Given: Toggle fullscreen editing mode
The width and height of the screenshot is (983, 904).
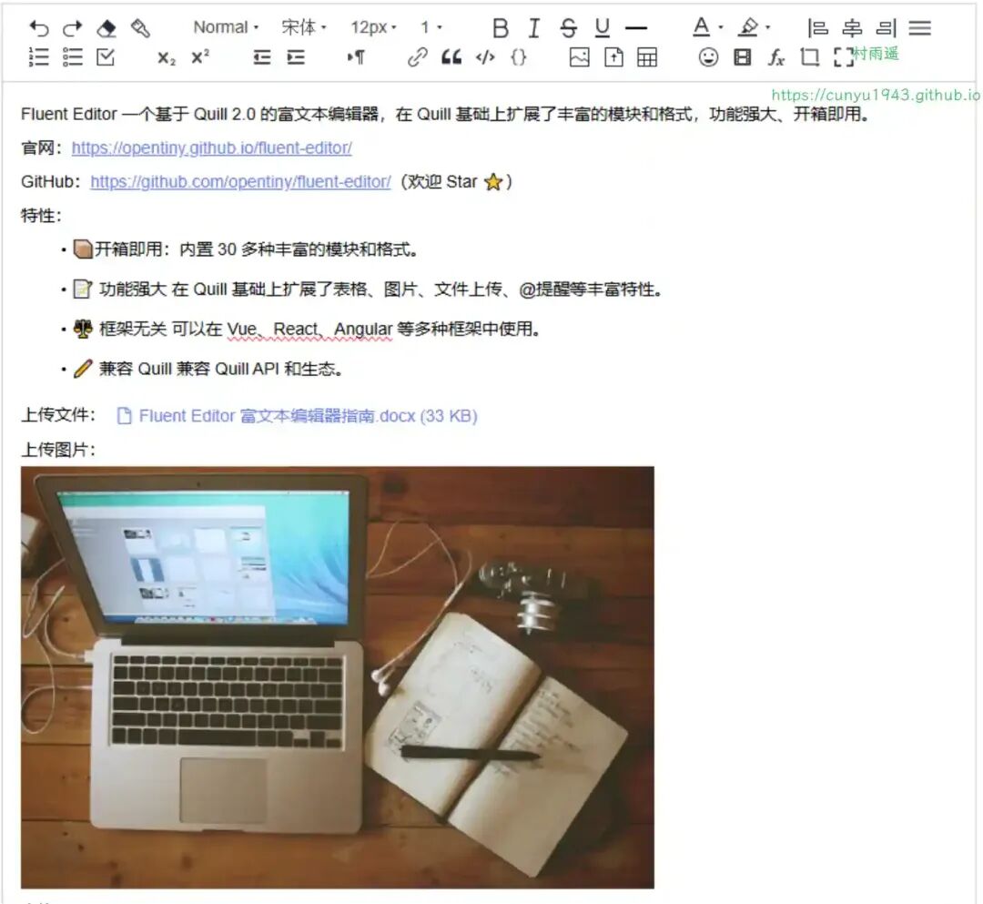Looking at the screenshot, I should coord(841,58).
